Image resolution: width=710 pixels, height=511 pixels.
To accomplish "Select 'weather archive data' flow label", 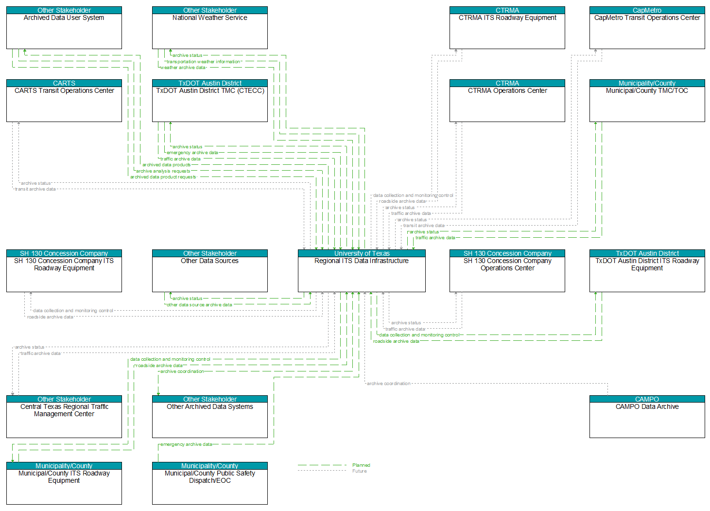I will tap(183, 68).
